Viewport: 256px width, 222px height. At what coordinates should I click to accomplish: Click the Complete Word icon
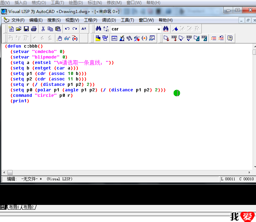(84, 29)
